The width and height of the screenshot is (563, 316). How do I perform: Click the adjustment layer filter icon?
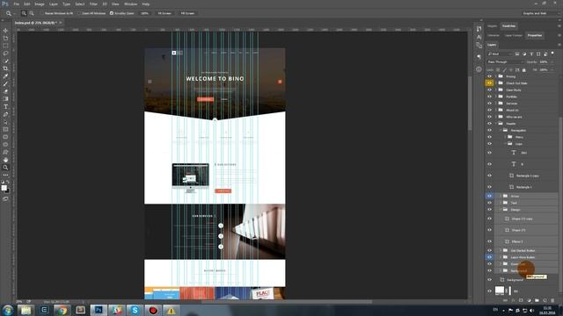point(524,54)
